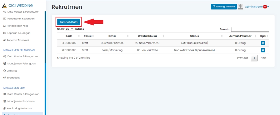This screenshot has height=115, width=280.
Task: Open detail icon for REC000002 row
Action: [263, 43]
